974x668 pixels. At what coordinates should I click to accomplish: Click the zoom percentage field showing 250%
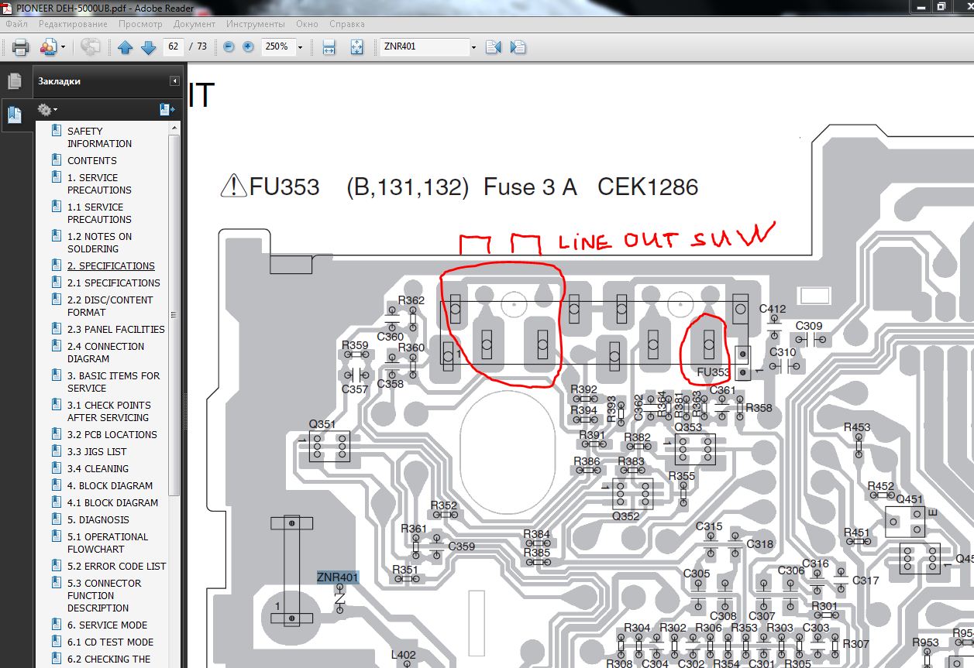coord(278,46)
